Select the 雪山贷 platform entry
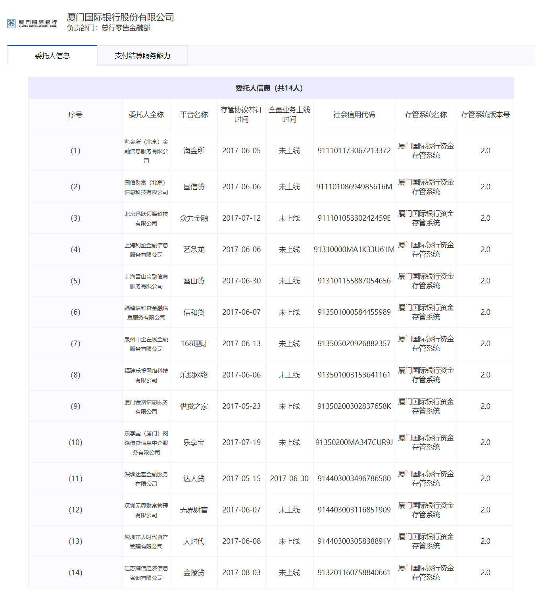Screen dimensions: 542x595 coord(194,281)
